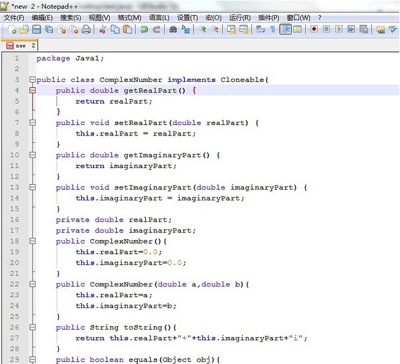Open the 格式(M) menu

129,17
